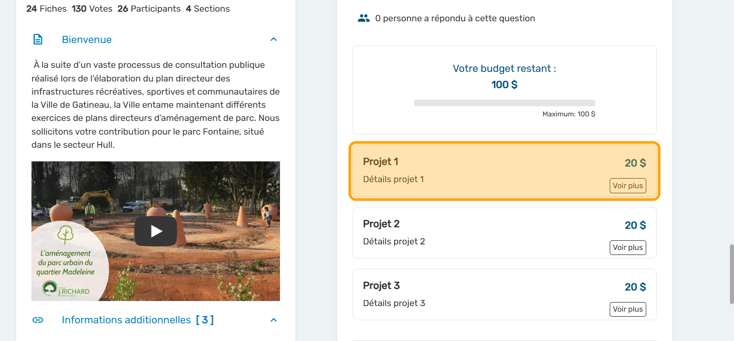Select the Projet 1 card
This screenshot has width=734, height=341.
pos(482,170)
